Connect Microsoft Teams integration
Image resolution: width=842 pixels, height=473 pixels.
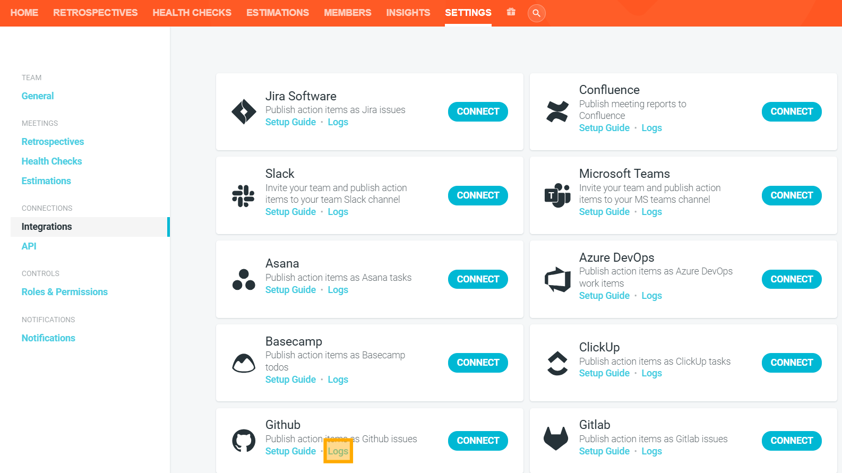pos(792,195)
